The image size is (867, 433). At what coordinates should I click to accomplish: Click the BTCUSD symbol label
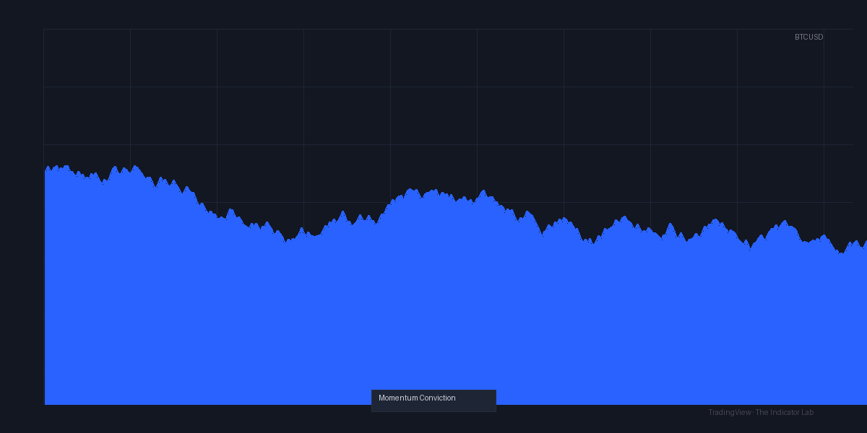click(x=808, y=38)
